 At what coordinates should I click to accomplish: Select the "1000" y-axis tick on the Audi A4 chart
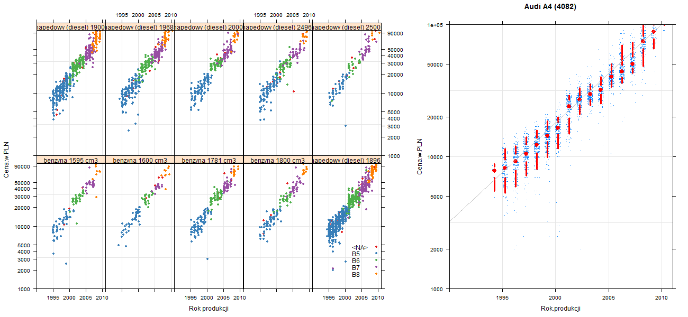click(437, 289)
